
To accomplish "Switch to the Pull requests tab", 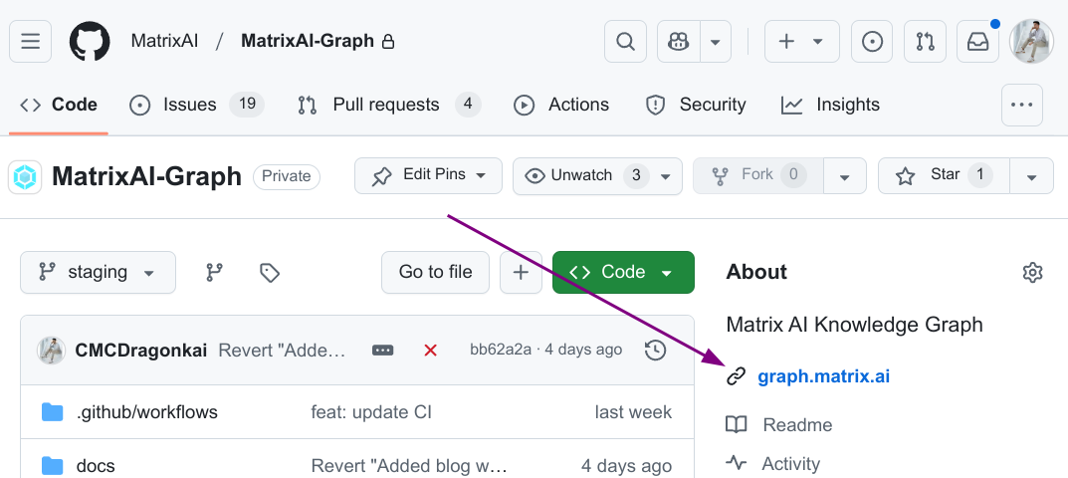I will pyautogui.click(x=385, y=105).
